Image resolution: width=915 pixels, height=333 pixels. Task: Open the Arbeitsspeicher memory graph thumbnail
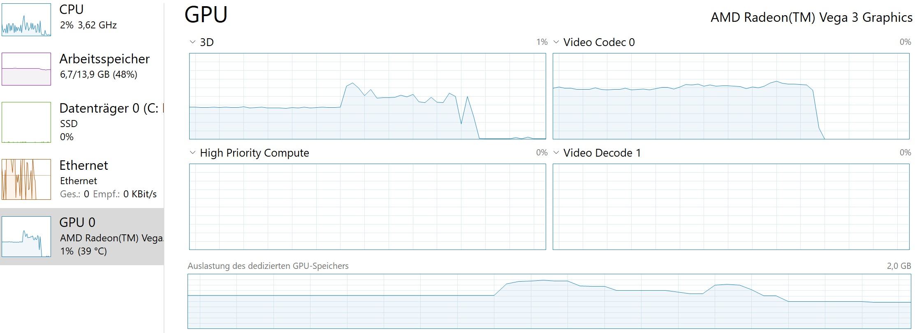(26, 69)
